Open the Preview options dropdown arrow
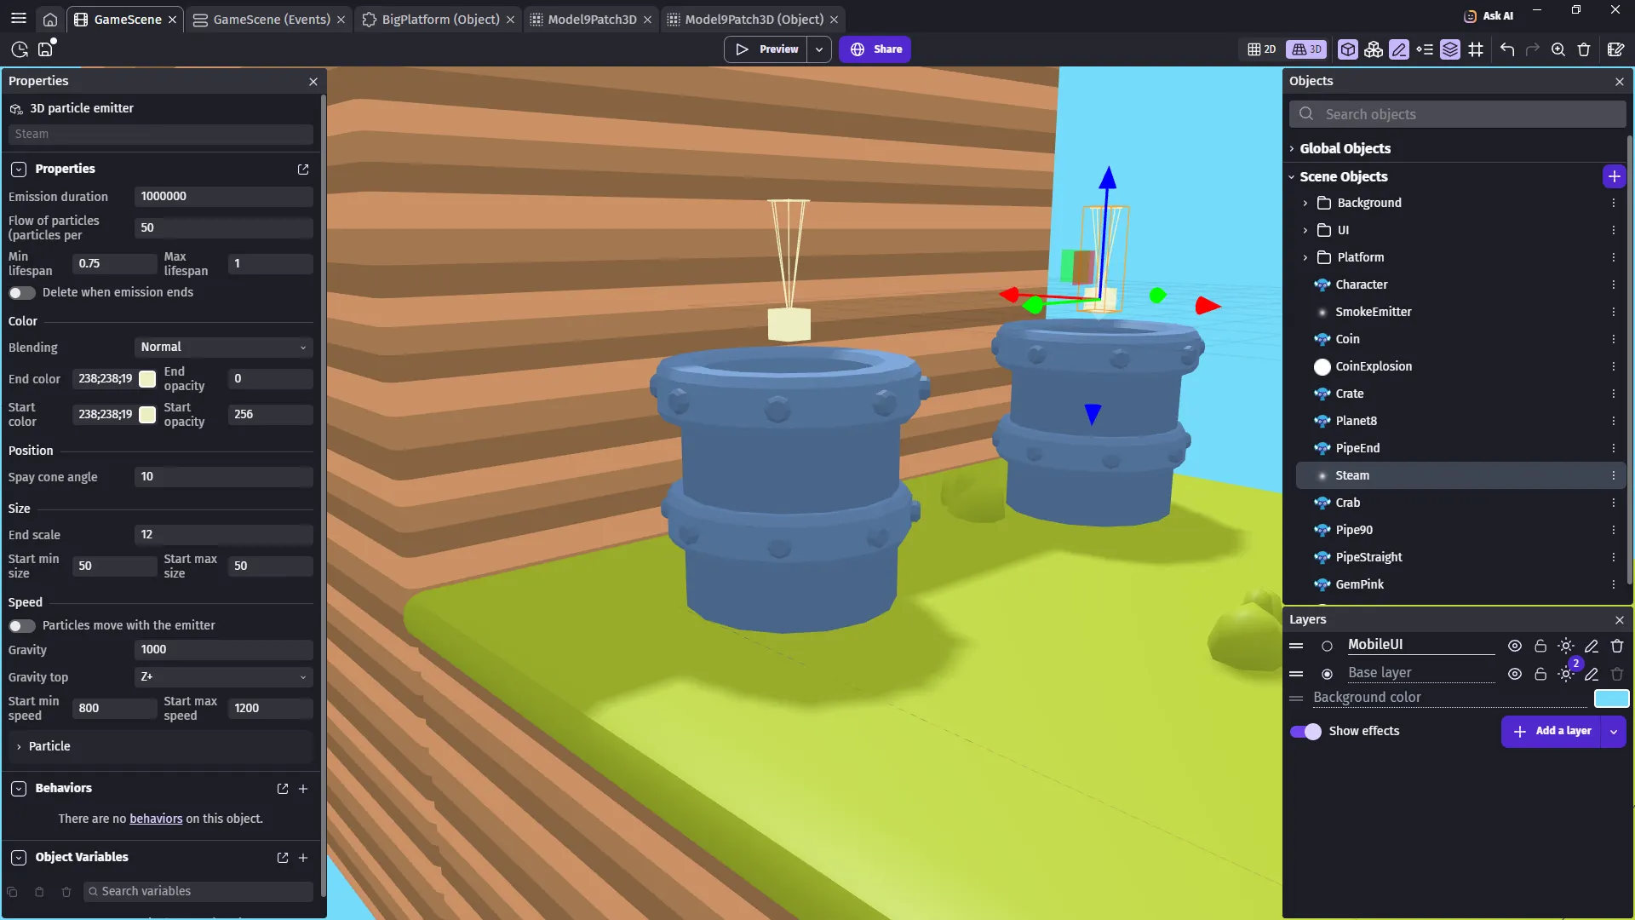This screenshot has width=1635, height=920. coord(819,49)
